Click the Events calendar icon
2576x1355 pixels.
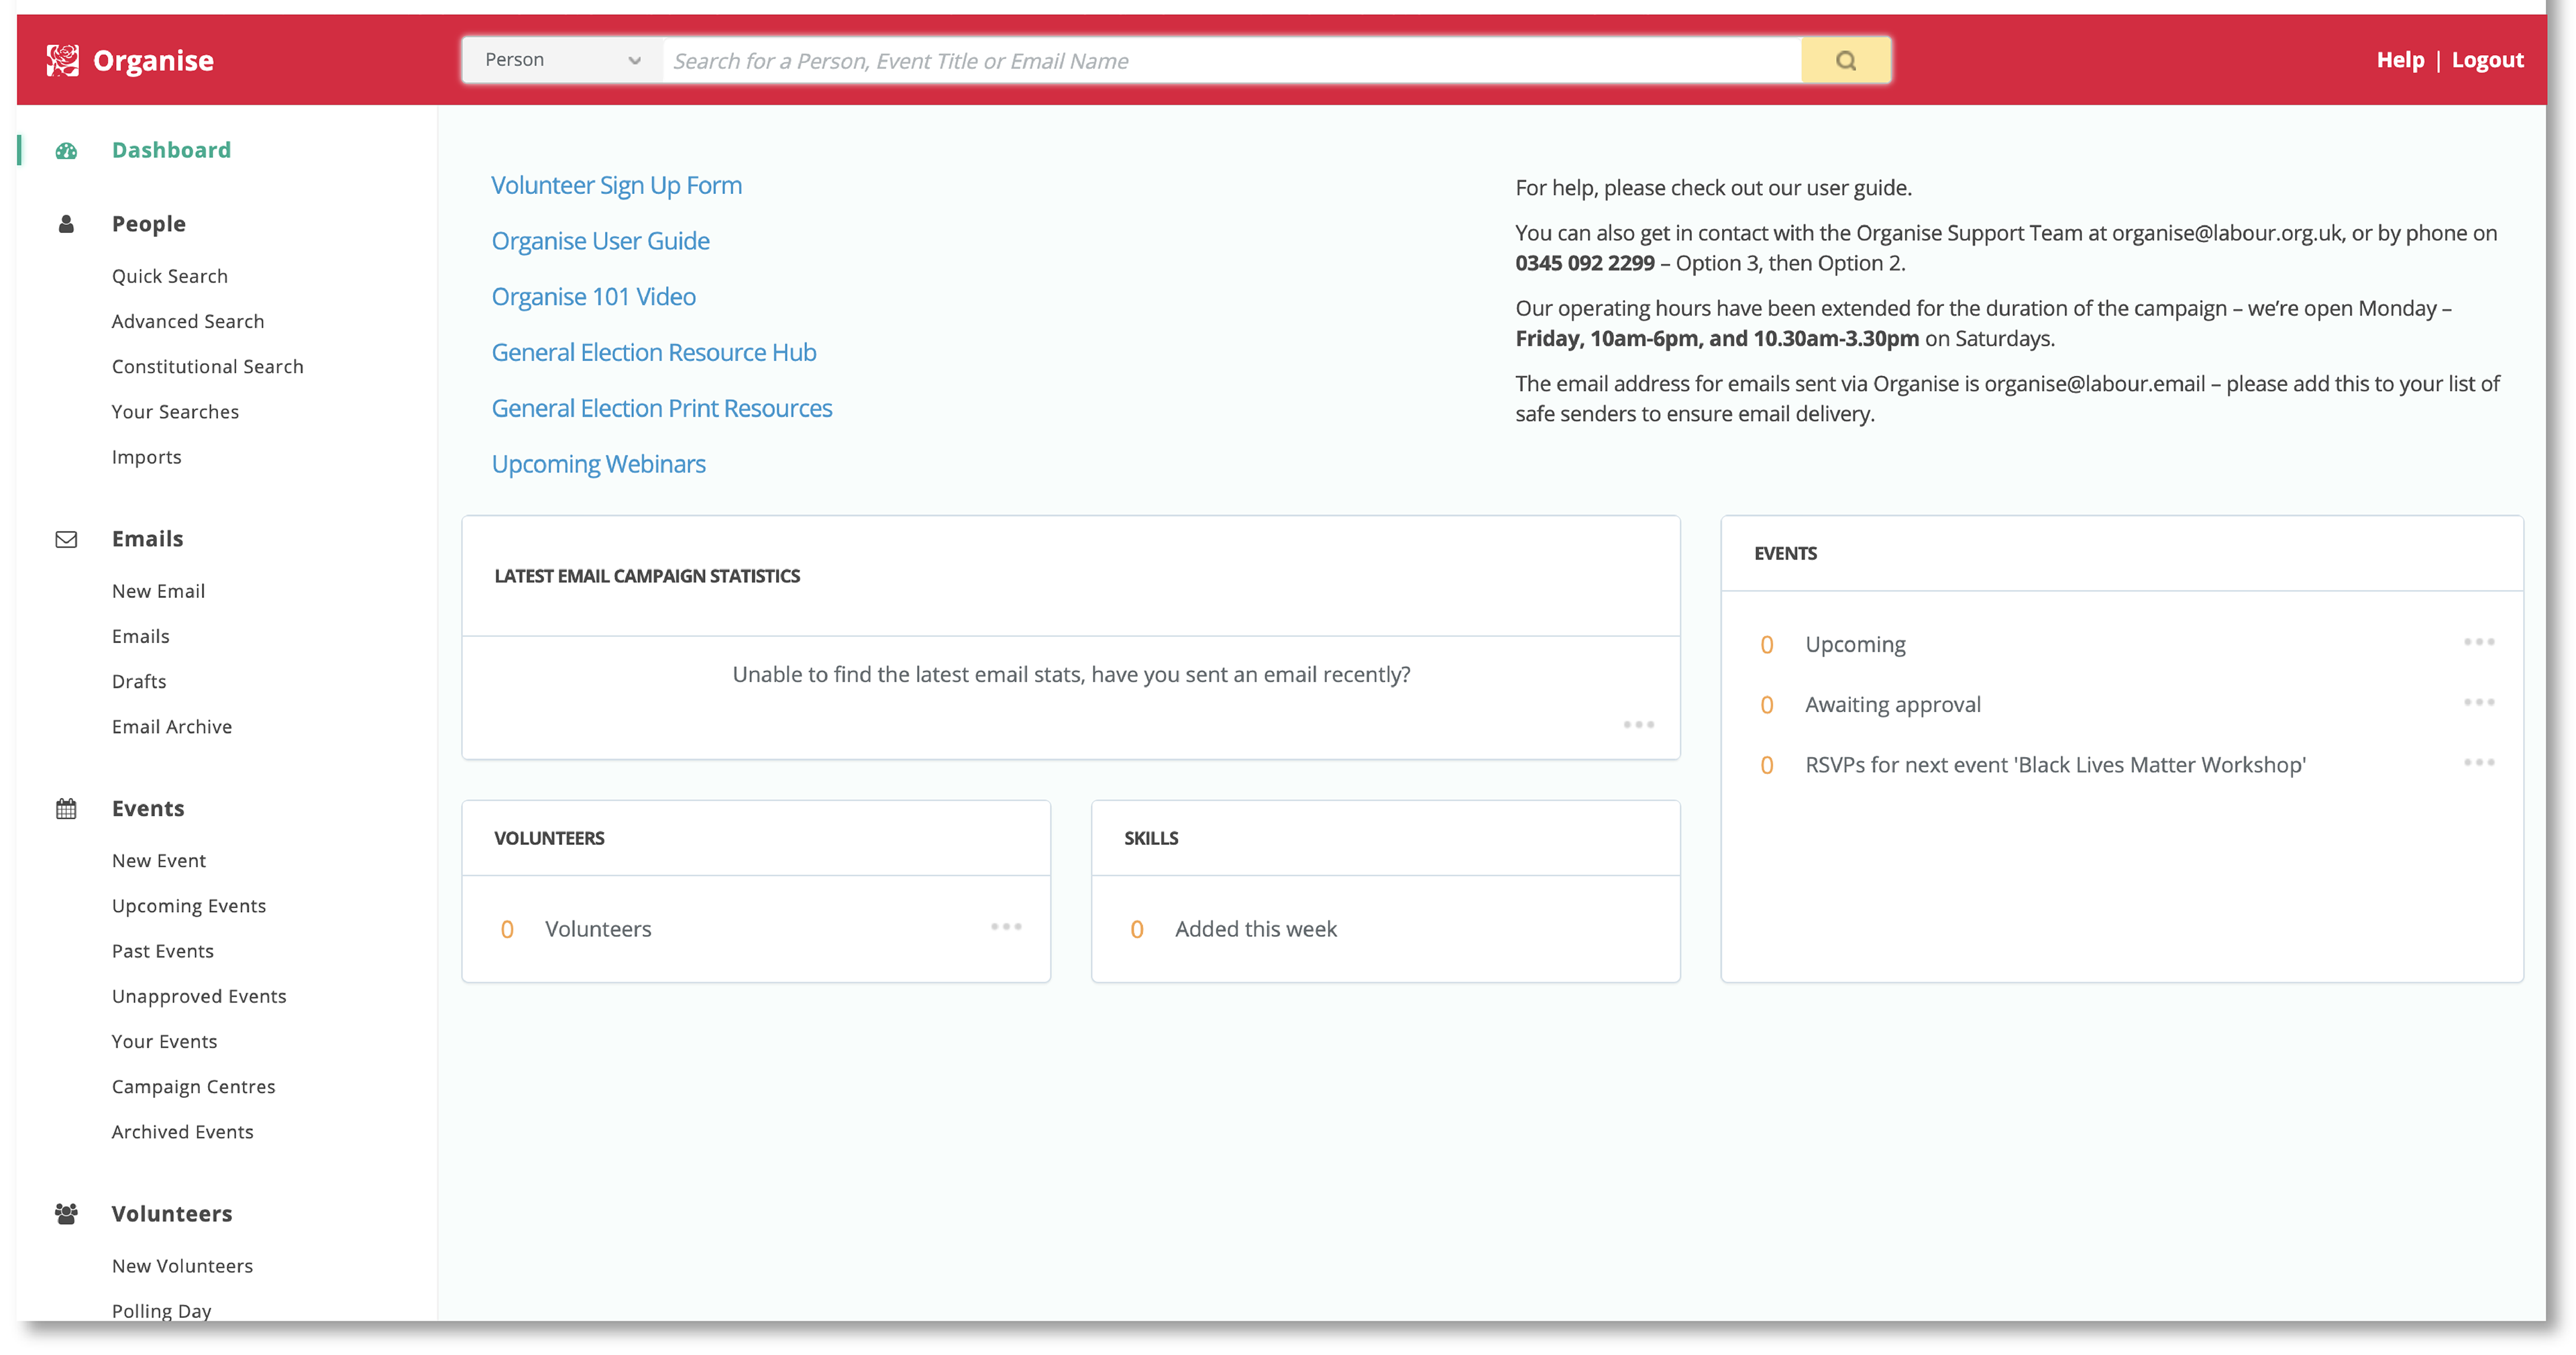pyautogui.click(x=66, y=809)
